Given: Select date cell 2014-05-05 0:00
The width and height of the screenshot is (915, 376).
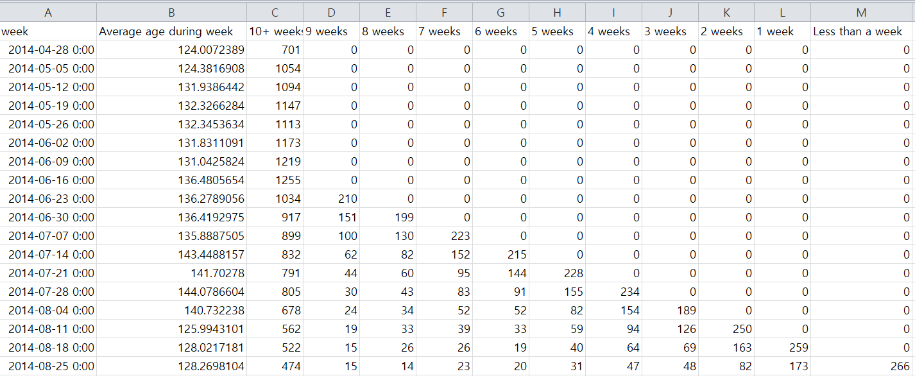Looking at the screenshot, I should coord(48,68).
